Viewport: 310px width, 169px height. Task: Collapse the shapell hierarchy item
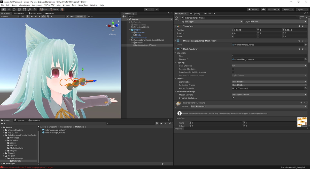tap(129, 30)
